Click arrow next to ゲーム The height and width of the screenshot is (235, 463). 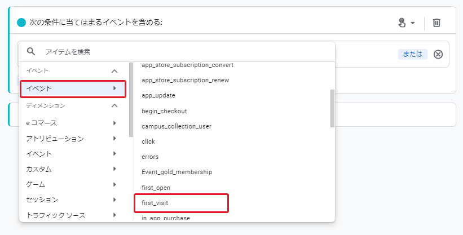(114, 184)
